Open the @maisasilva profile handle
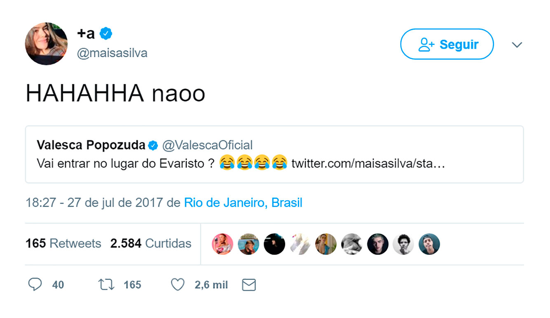 pos(112,53)
